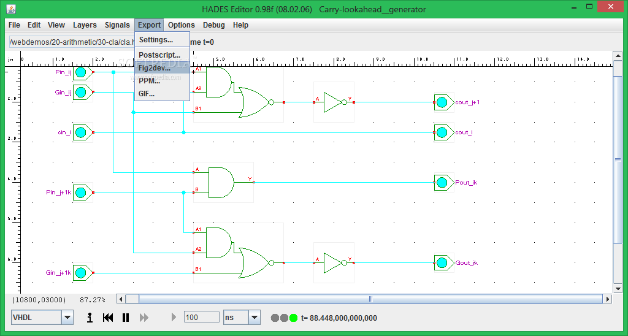Click the simulation info icon
The height and width of the screenshot is (336, 628).
coord(90,318)
